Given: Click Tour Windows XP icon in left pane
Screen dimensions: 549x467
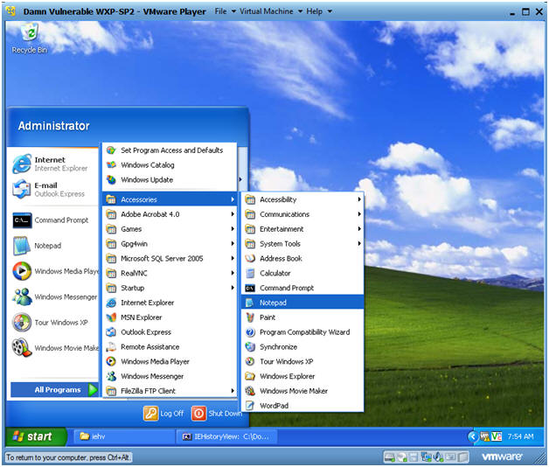Looking at the screenshot, I should [x=22, y=323].
